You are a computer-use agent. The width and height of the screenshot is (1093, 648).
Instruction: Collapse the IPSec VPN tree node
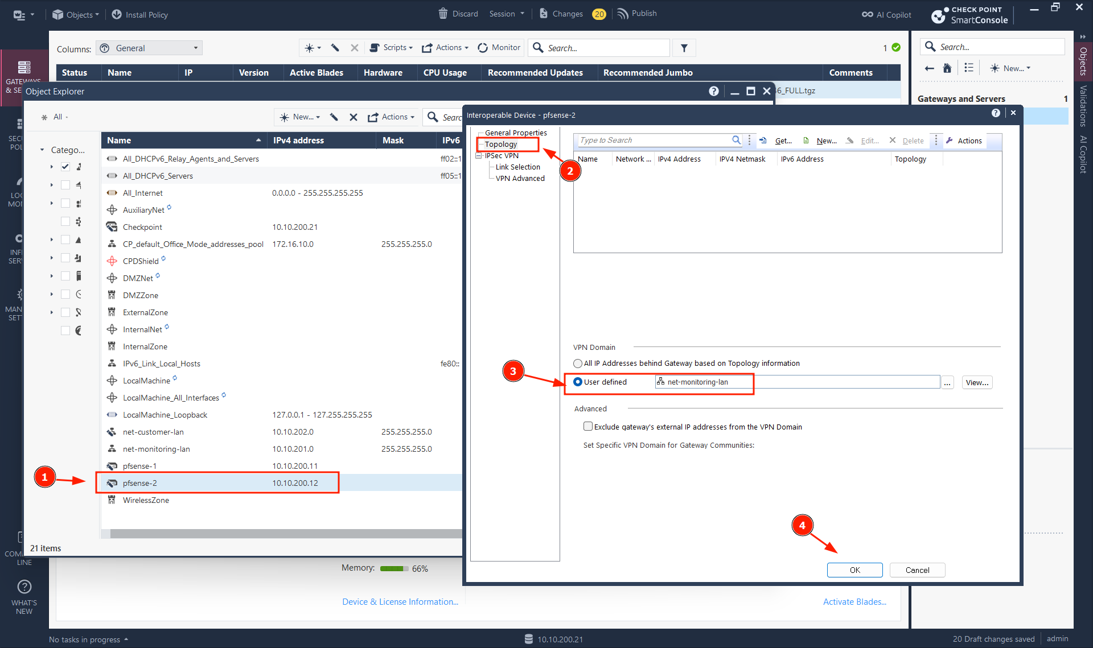click(x=479, y=155)
